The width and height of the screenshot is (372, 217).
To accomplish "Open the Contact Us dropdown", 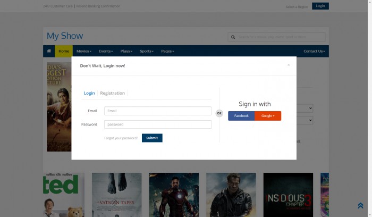I will (x=314, y=51).
